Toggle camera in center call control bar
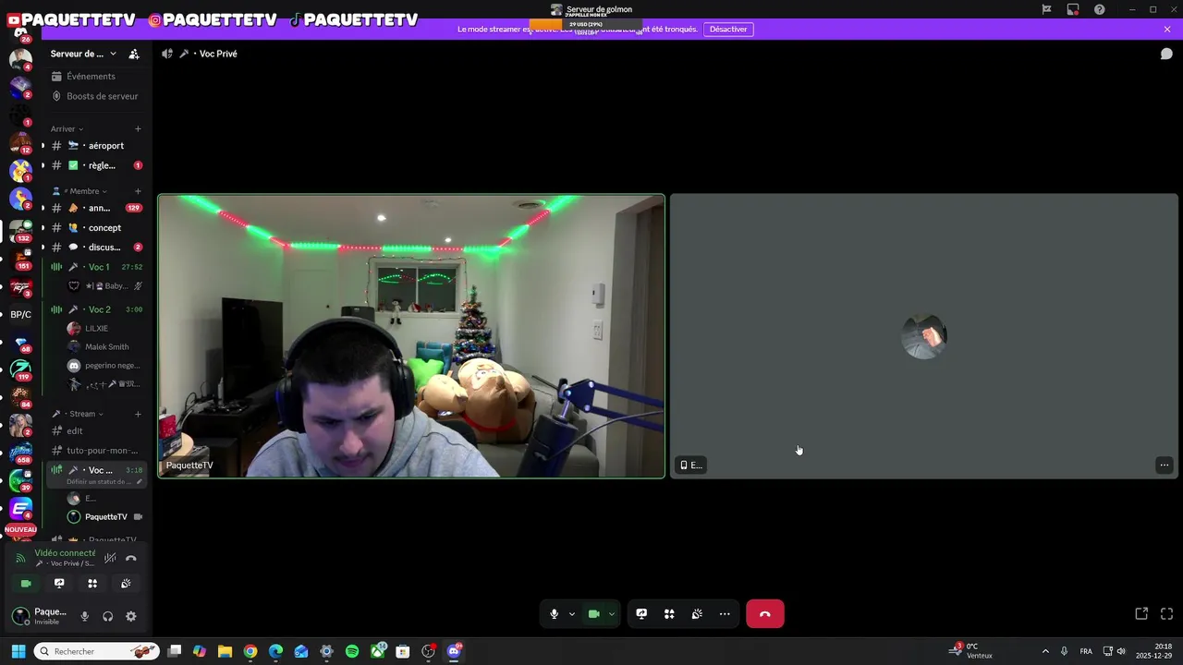 coord(593,614)
